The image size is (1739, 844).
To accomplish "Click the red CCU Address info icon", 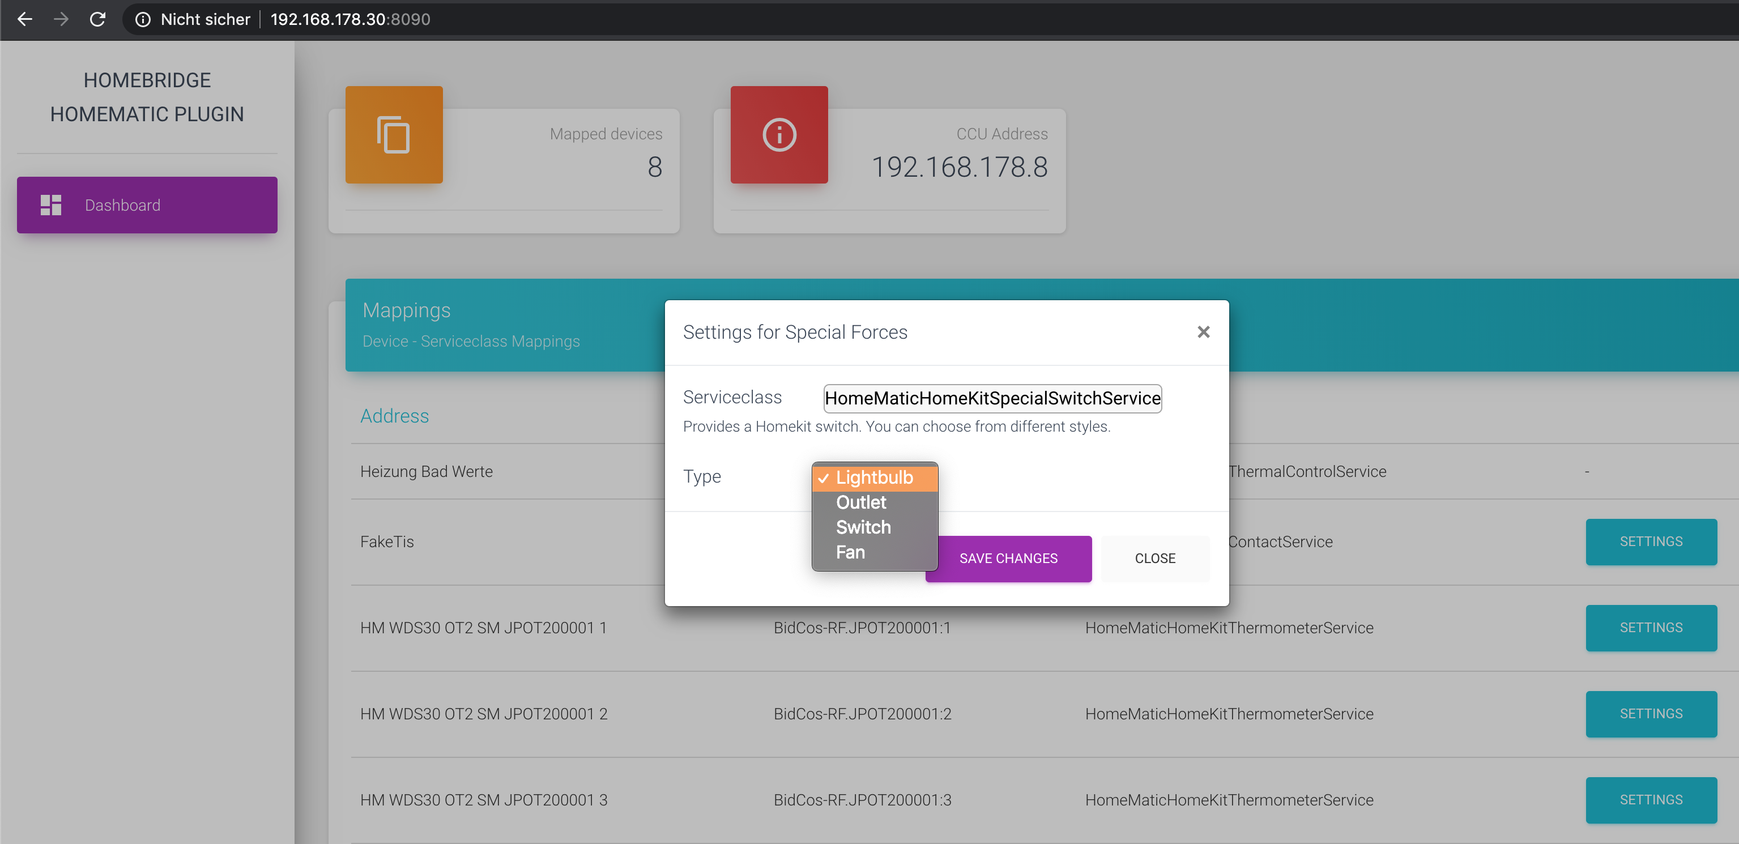I will pyautogui.click(x=778, y=134).
